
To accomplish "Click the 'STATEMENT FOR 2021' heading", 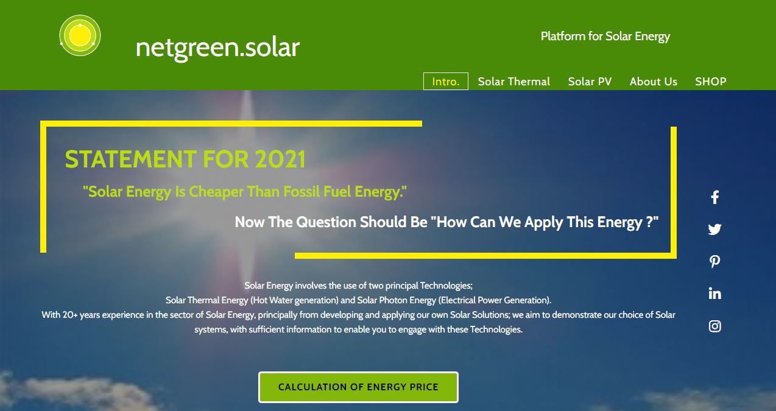I will [x=185, y=160].
